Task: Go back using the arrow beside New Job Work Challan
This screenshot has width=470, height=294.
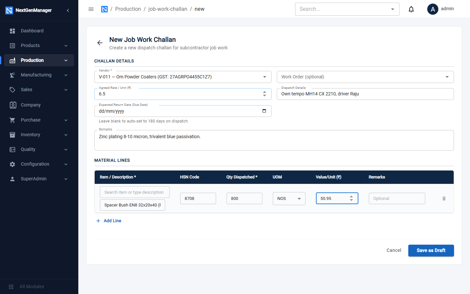Action: tap(100, 43)
